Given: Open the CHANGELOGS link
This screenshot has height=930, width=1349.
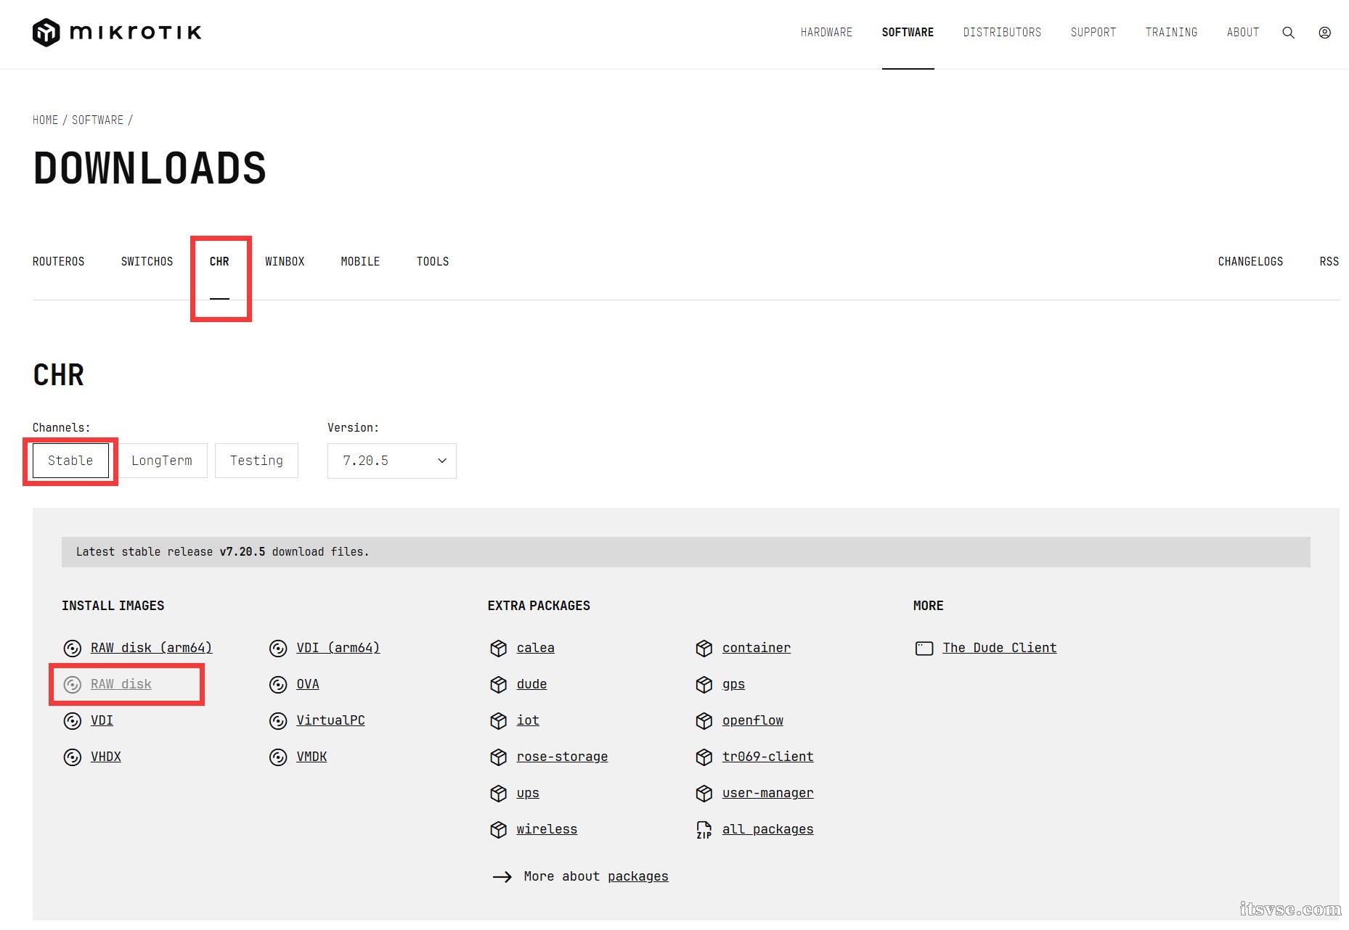Looking at the screenshot, I should tap(1250, 262).
